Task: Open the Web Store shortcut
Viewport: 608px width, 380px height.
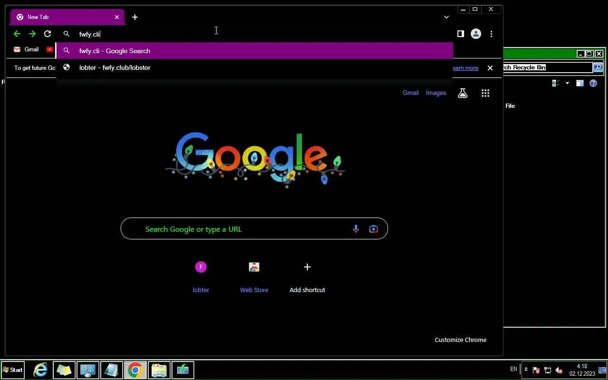Action: click(254, 276)
